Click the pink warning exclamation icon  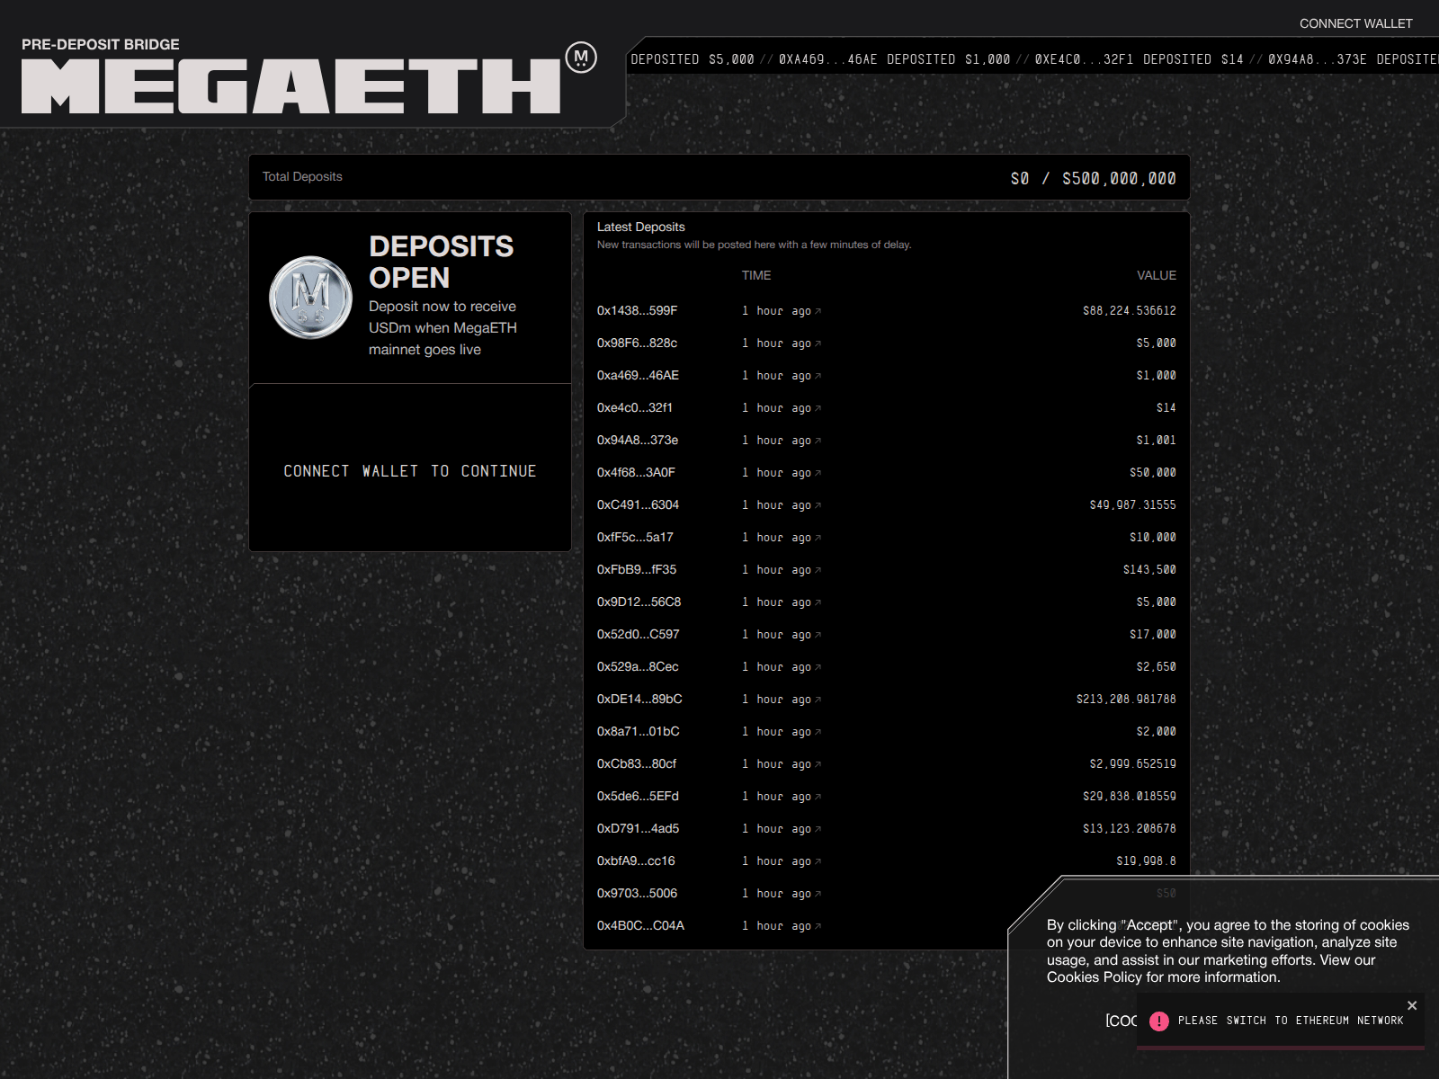[1159, 1021]
